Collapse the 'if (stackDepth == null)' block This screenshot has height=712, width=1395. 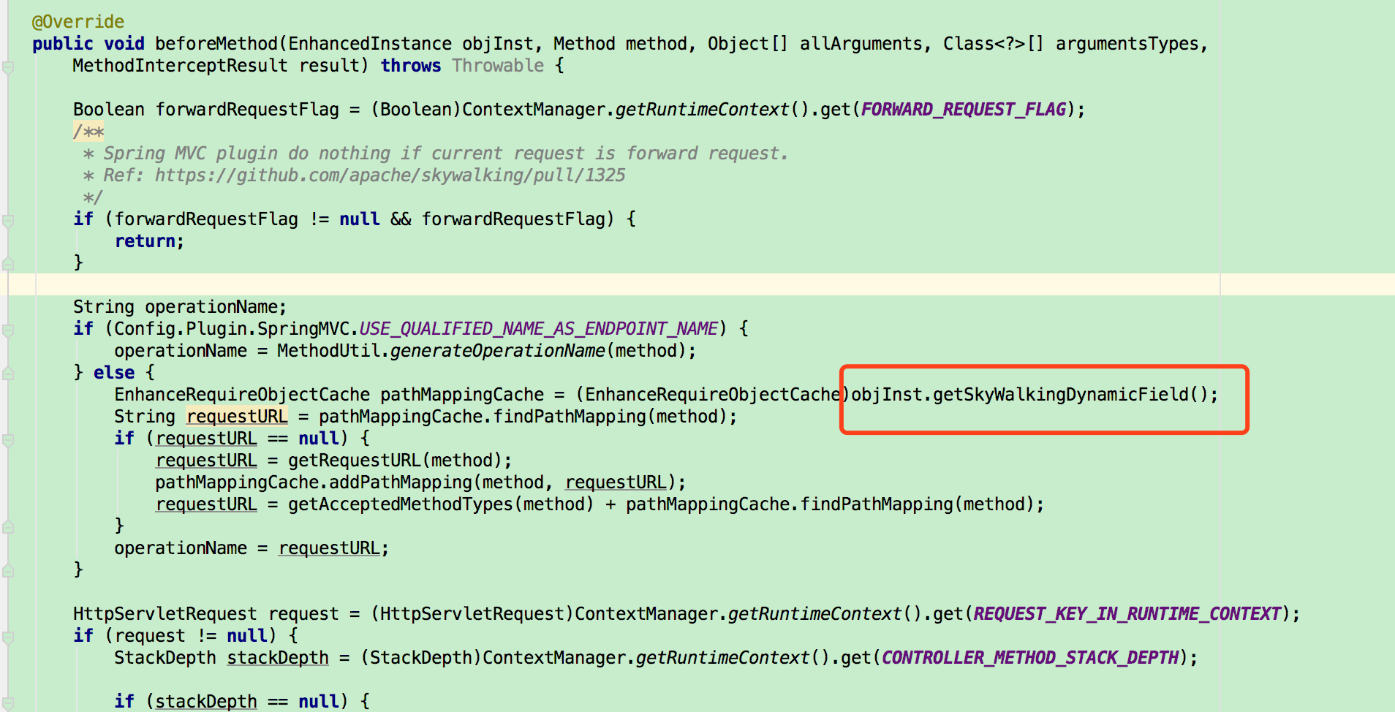8,702
